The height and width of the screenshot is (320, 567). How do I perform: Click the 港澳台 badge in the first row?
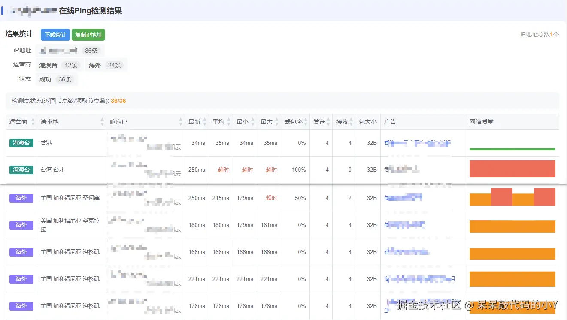coord(21,143)
